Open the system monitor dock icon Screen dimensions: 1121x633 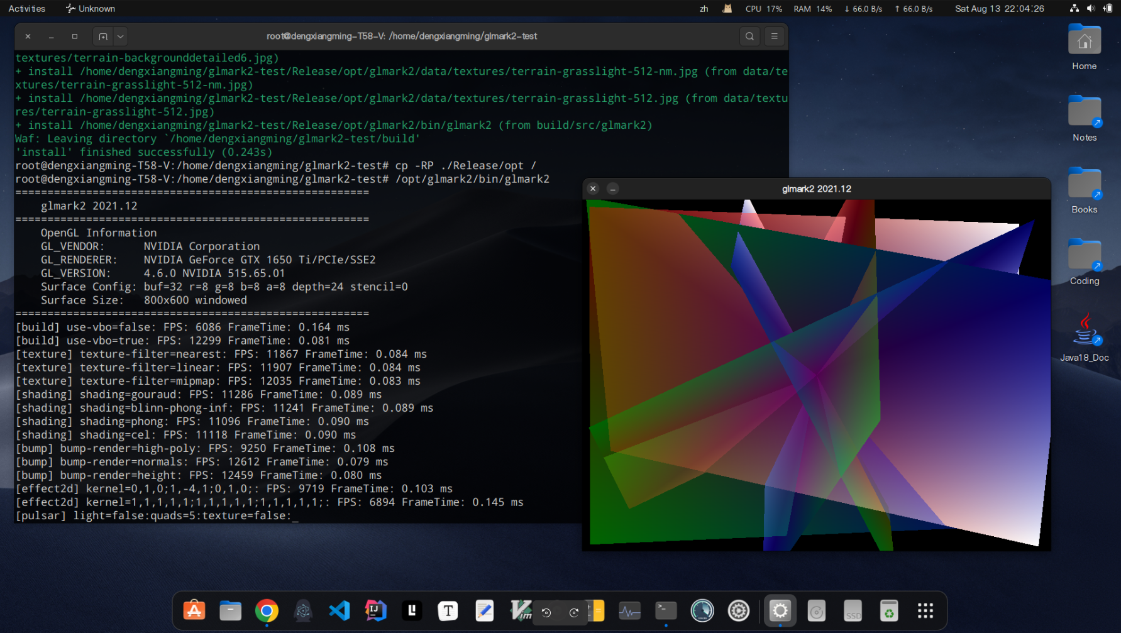(x=629, y=610)
